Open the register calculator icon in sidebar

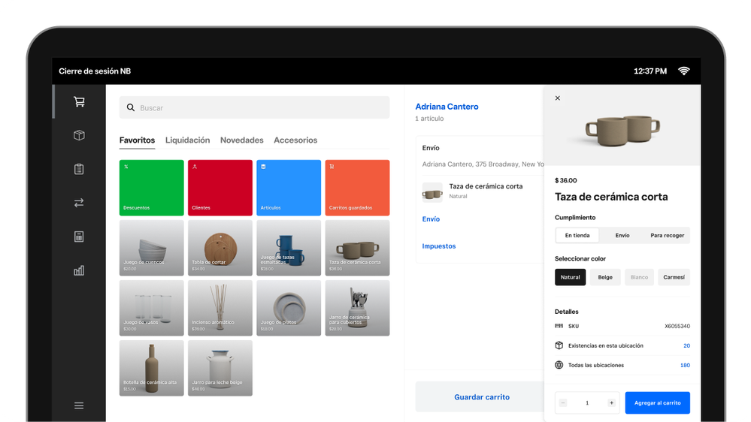pyautogui.click(x=79, y=237)
